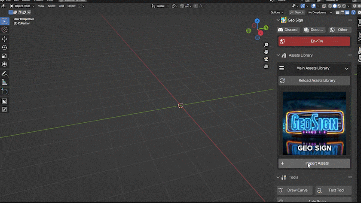361x203 pixels.
Task: Select the Geo Sign neon asset thumbnail
Action: coord(314,124)
